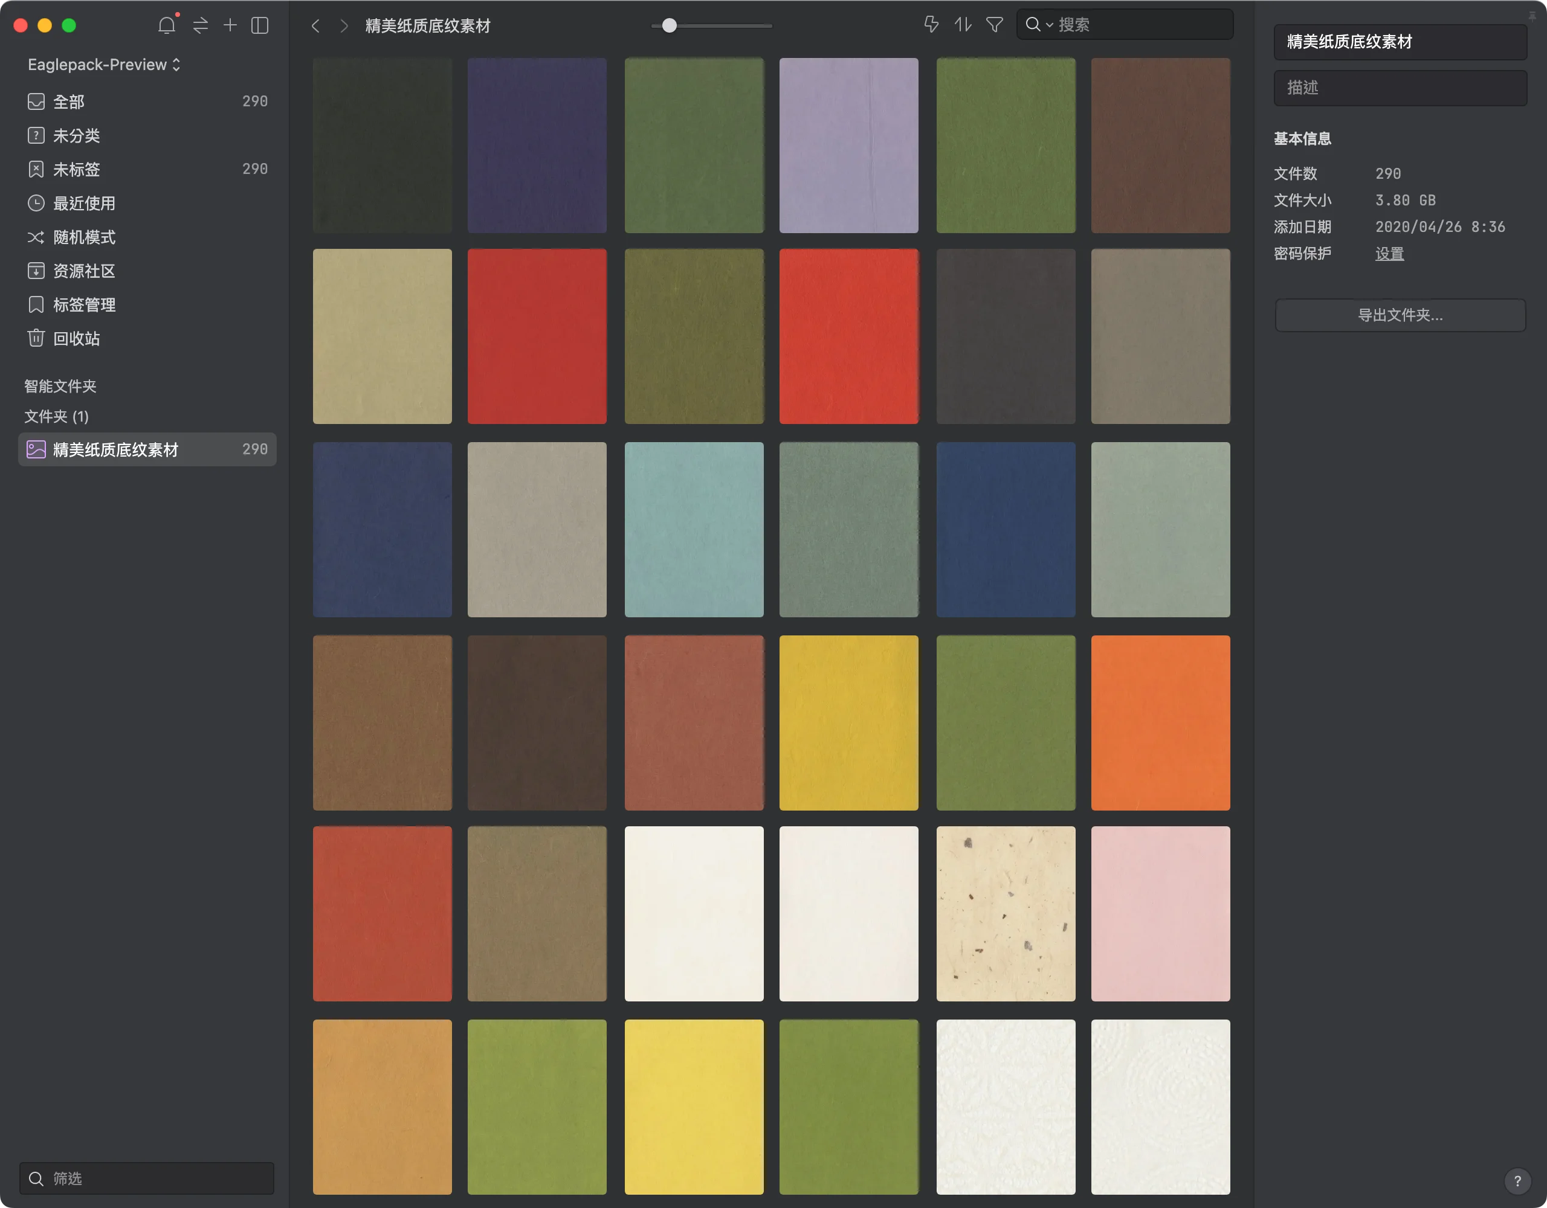Open 回收站 trash in the sidebar
The height and width of the screenshot is (1208, 1547).
(x=147, y=338)
